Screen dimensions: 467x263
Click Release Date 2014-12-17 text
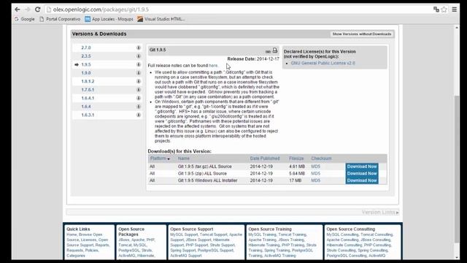pyautogui.click(x=253, y=59)
